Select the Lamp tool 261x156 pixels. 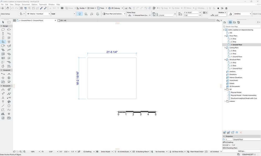point(9,42)
